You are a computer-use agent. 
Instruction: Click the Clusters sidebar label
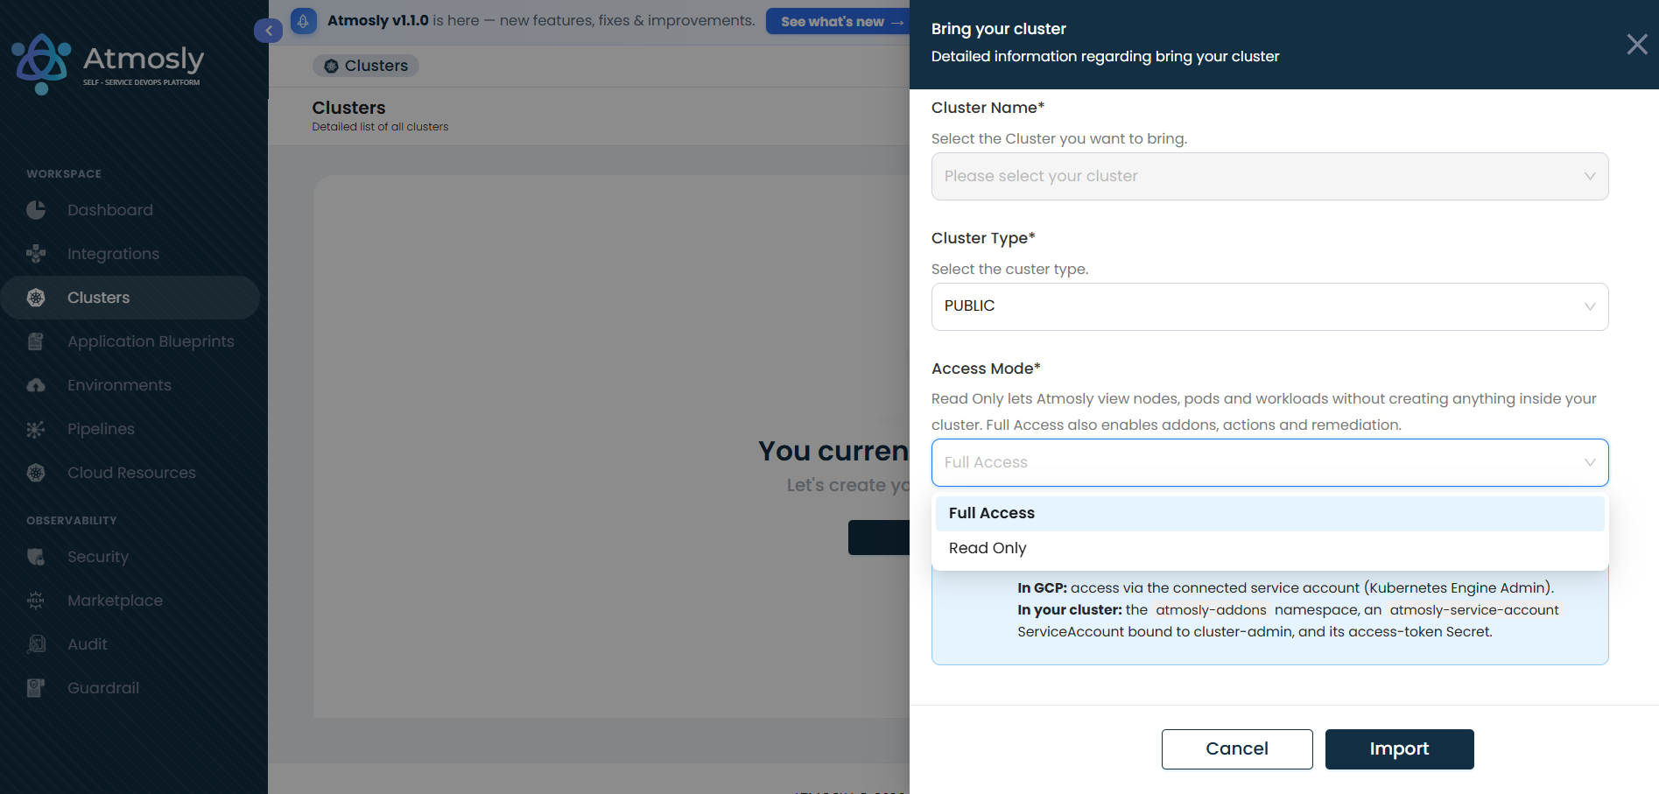coord(98,298)
